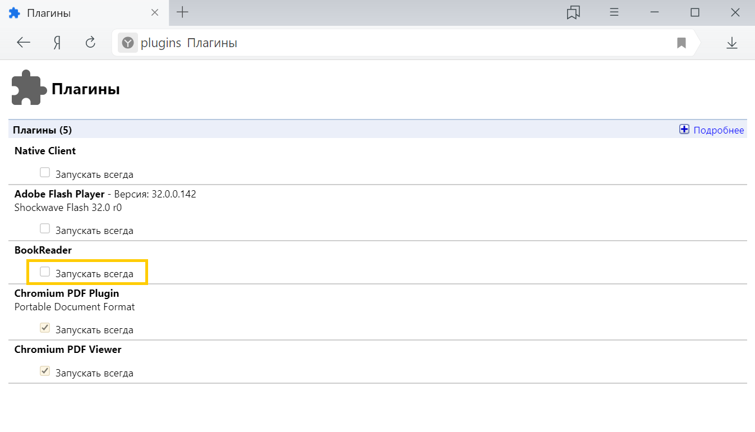Click the Chromium PDF Plugin name

[67, 293]
